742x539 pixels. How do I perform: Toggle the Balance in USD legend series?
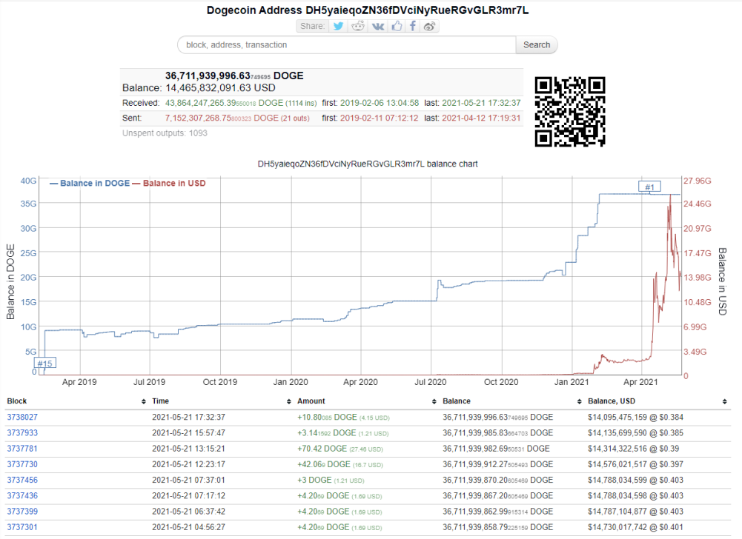pyautogui.click(x=169, y=184)
